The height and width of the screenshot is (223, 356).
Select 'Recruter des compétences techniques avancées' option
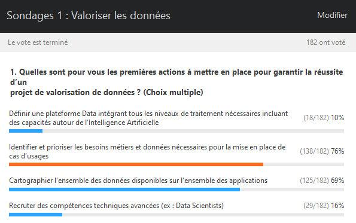[x=116, y=206]
